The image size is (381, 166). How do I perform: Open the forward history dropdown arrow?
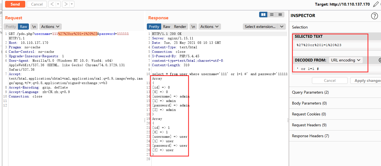coord(72,4)
